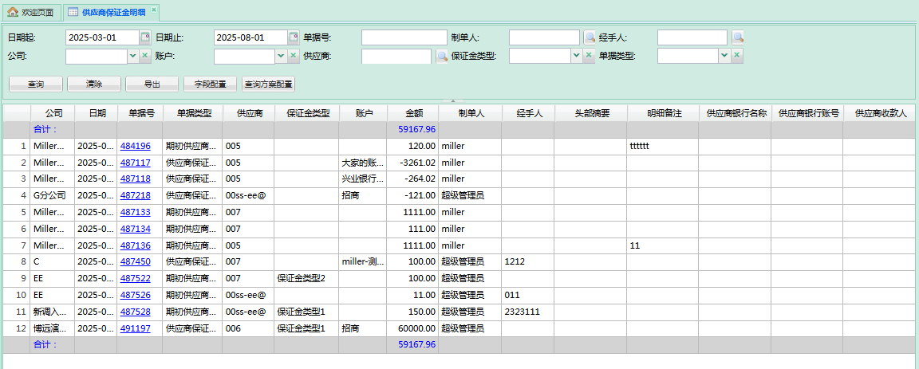Expand the 公司 dropdown list
This screenshot has width=919, height=369.
coord(132,57)
